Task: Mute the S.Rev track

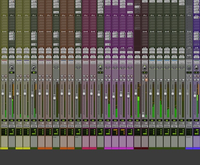Action: click(153, 80)
